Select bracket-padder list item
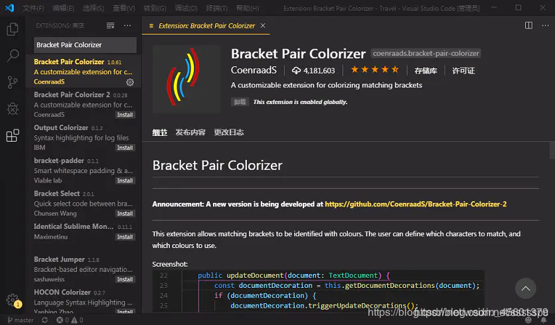This screenshot has width=555, height=325. 84,170
